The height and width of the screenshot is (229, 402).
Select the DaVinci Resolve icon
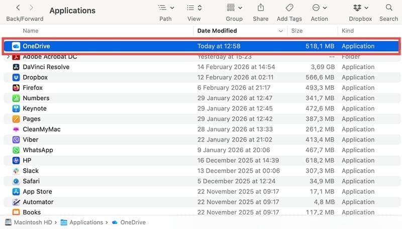(x=16, y=67)
